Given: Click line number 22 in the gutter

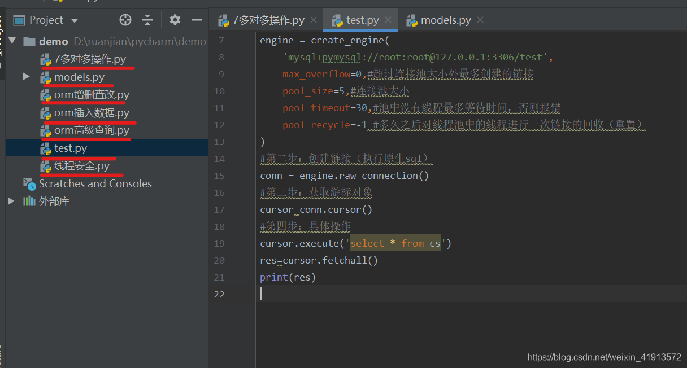Looking at the screenshot, I should click(x=219, y=295).
